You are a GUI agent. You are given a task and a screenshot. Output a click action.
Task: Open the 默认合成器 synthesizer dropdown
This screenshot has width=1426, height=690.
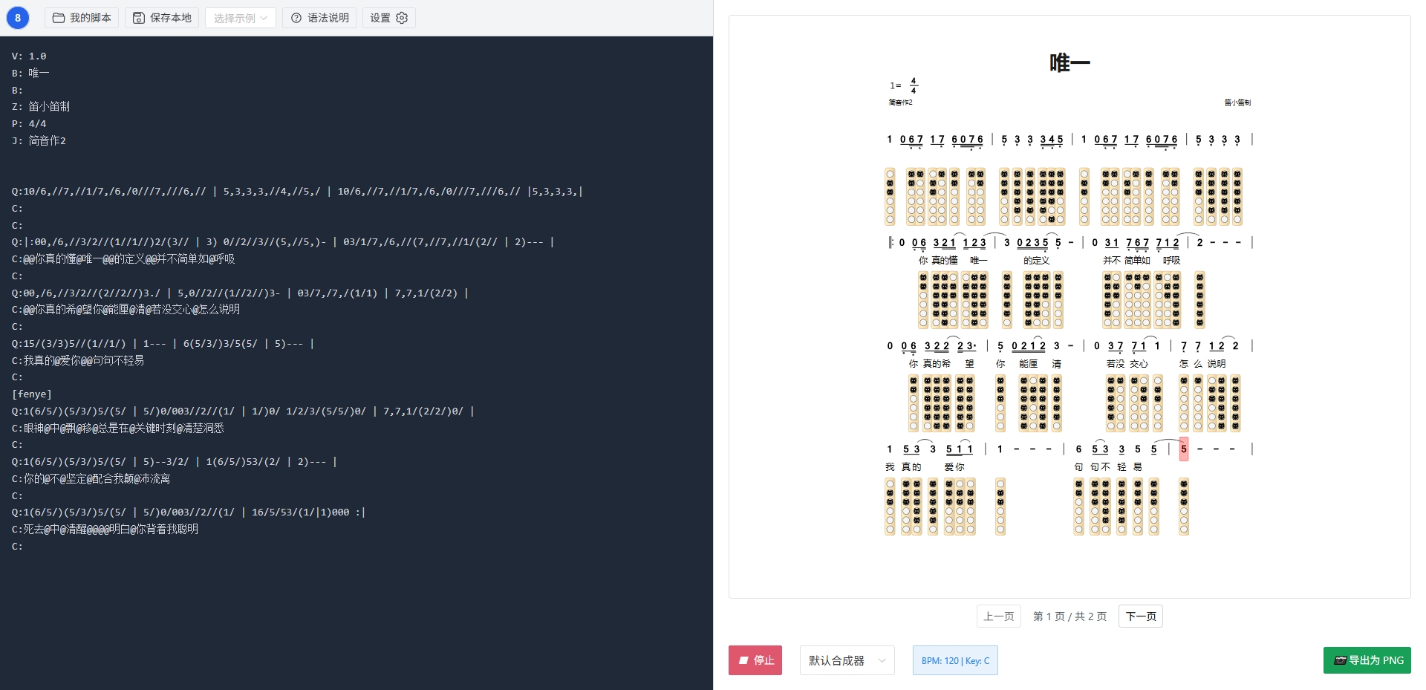(x=846, y=660)
